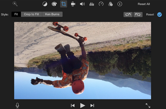Select the Ken Burns style

coord(52,14)
